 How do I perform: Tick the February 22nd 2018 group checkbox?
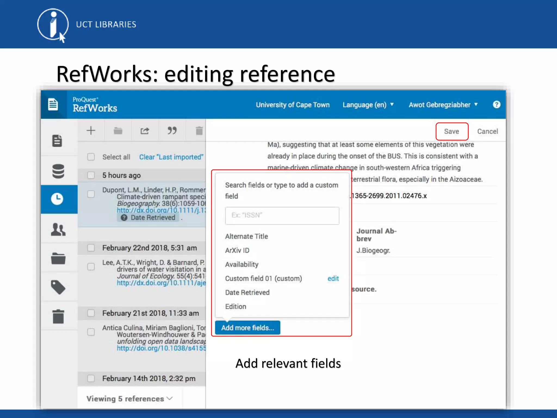pos(91,248)
